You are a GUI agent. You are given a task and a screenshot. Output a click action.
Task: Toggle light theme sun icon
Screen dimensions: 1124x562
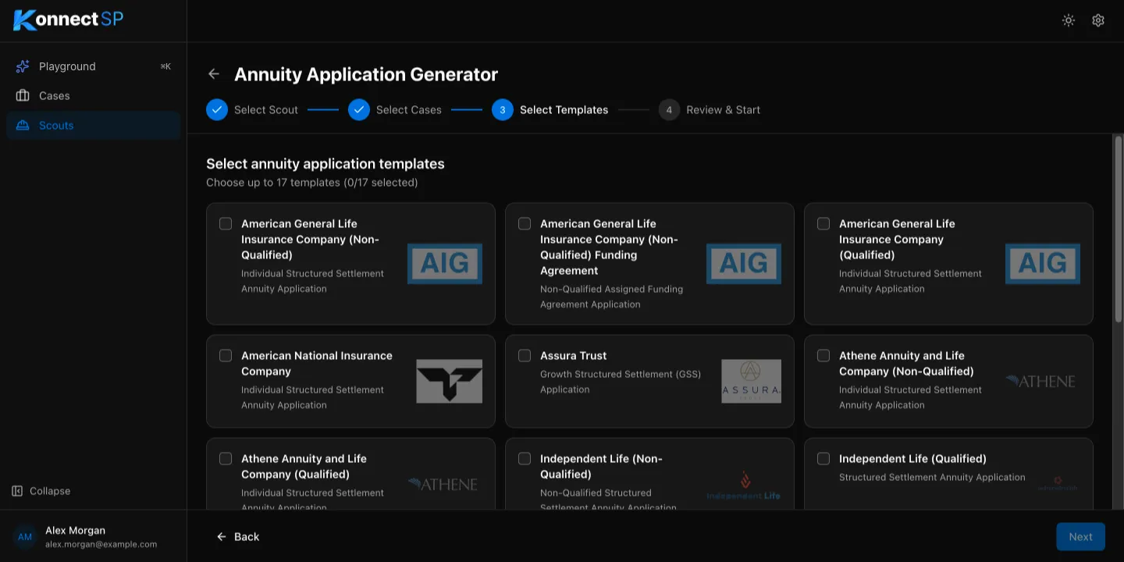click(1069, 20)
